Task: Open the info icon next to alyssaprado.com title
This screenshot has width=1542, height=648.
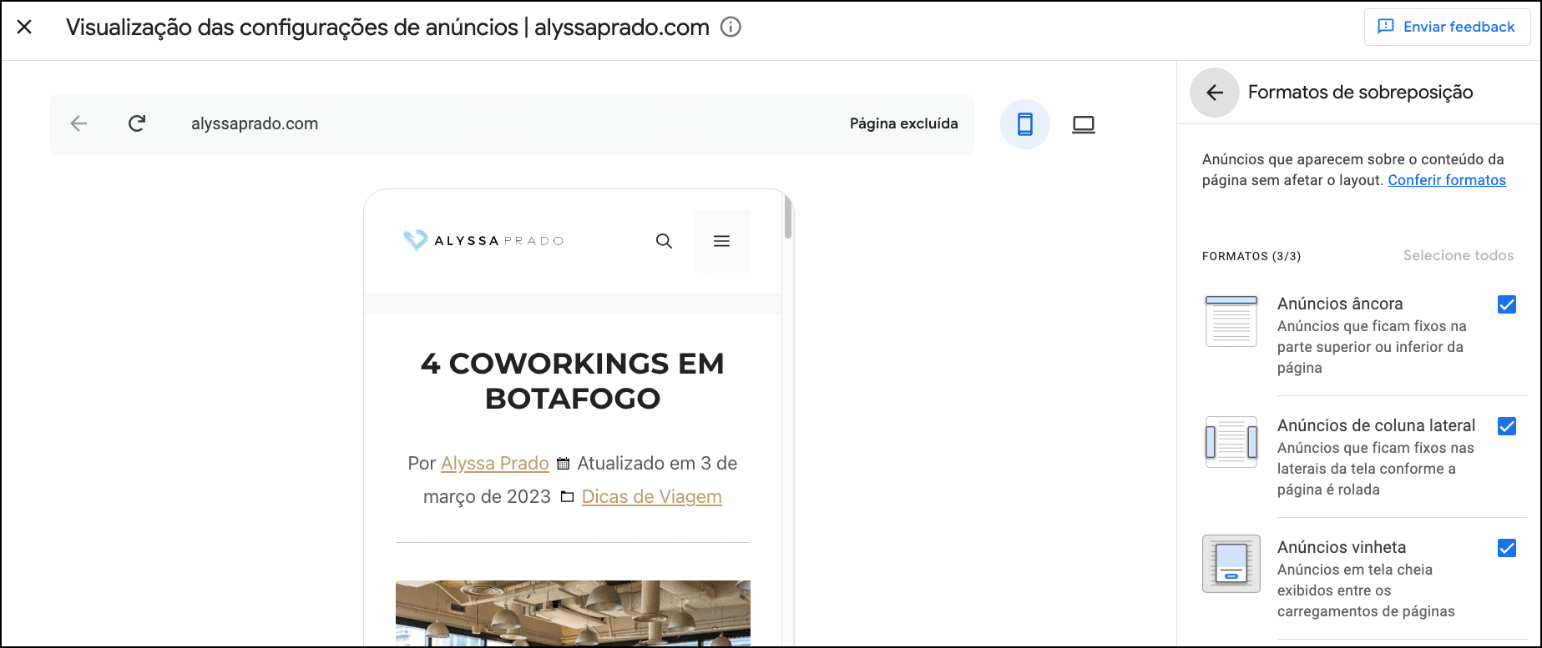Action: [x=731, y=28]
